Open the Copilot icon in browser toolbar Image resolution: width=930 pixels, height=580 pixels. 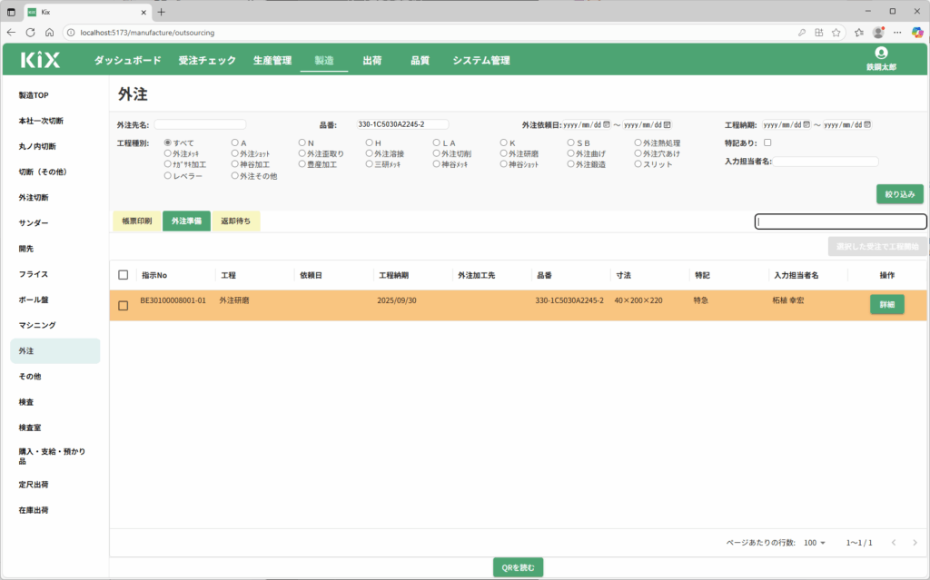[x=916, y=32]
